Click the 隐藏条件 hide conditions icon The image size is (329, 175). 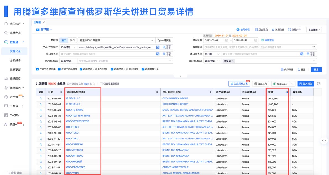[x=289, y=29]
